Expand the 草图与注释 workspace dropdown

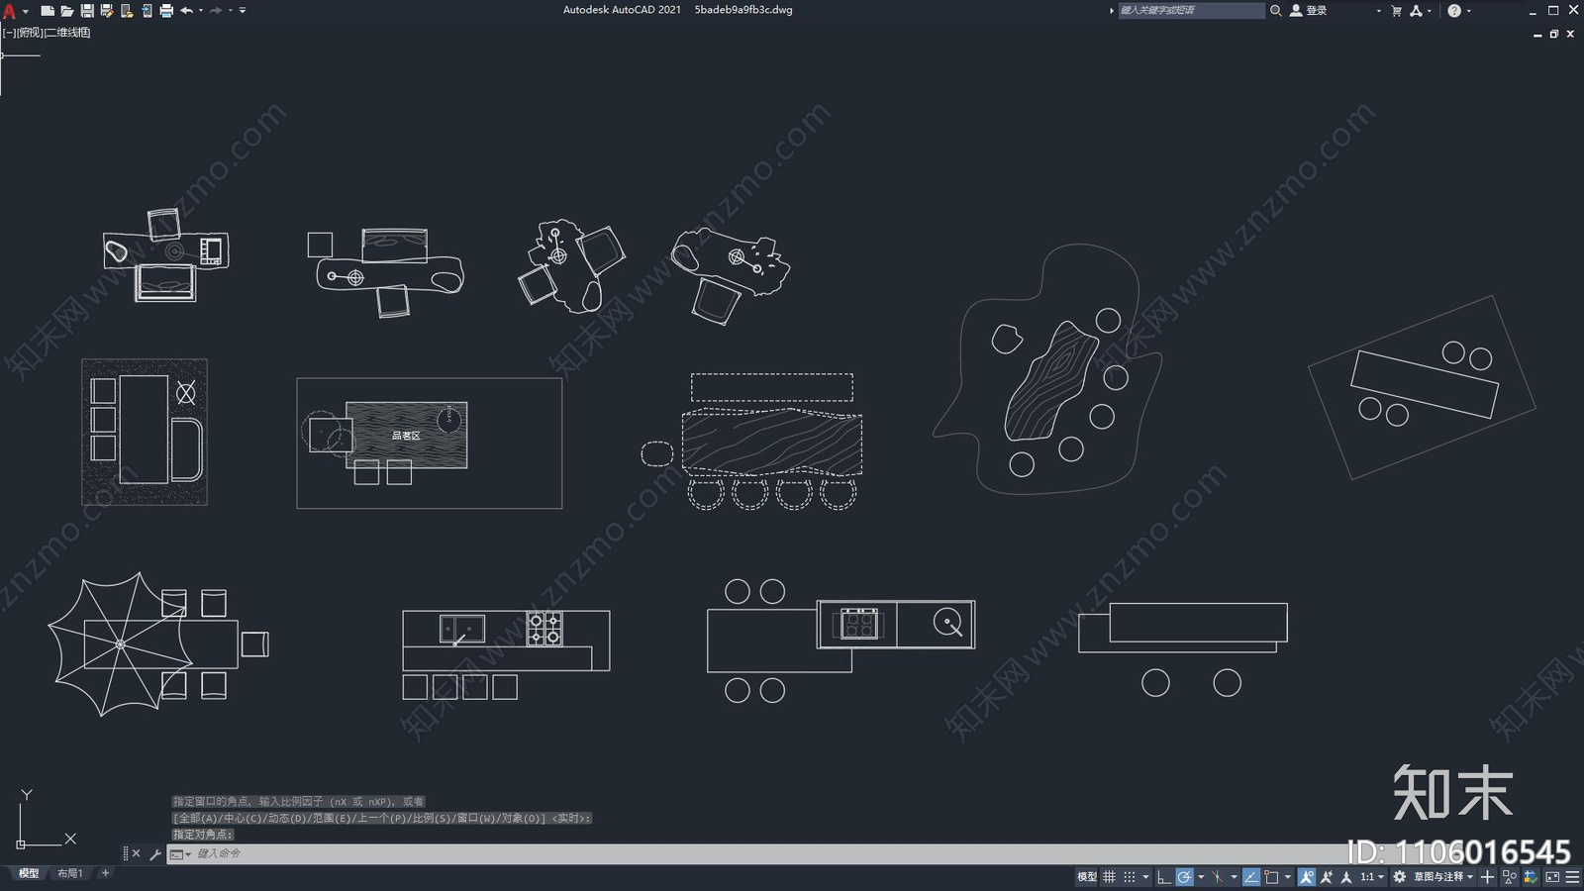pyautogui.click(x=1443, y=877)
